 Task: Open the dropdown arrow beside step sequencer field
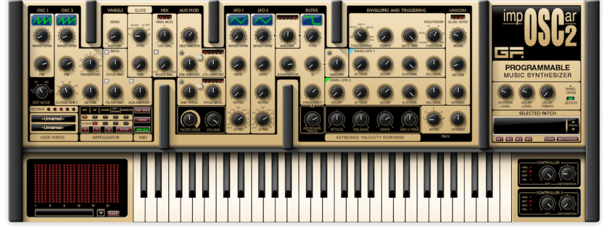[101, 213]
